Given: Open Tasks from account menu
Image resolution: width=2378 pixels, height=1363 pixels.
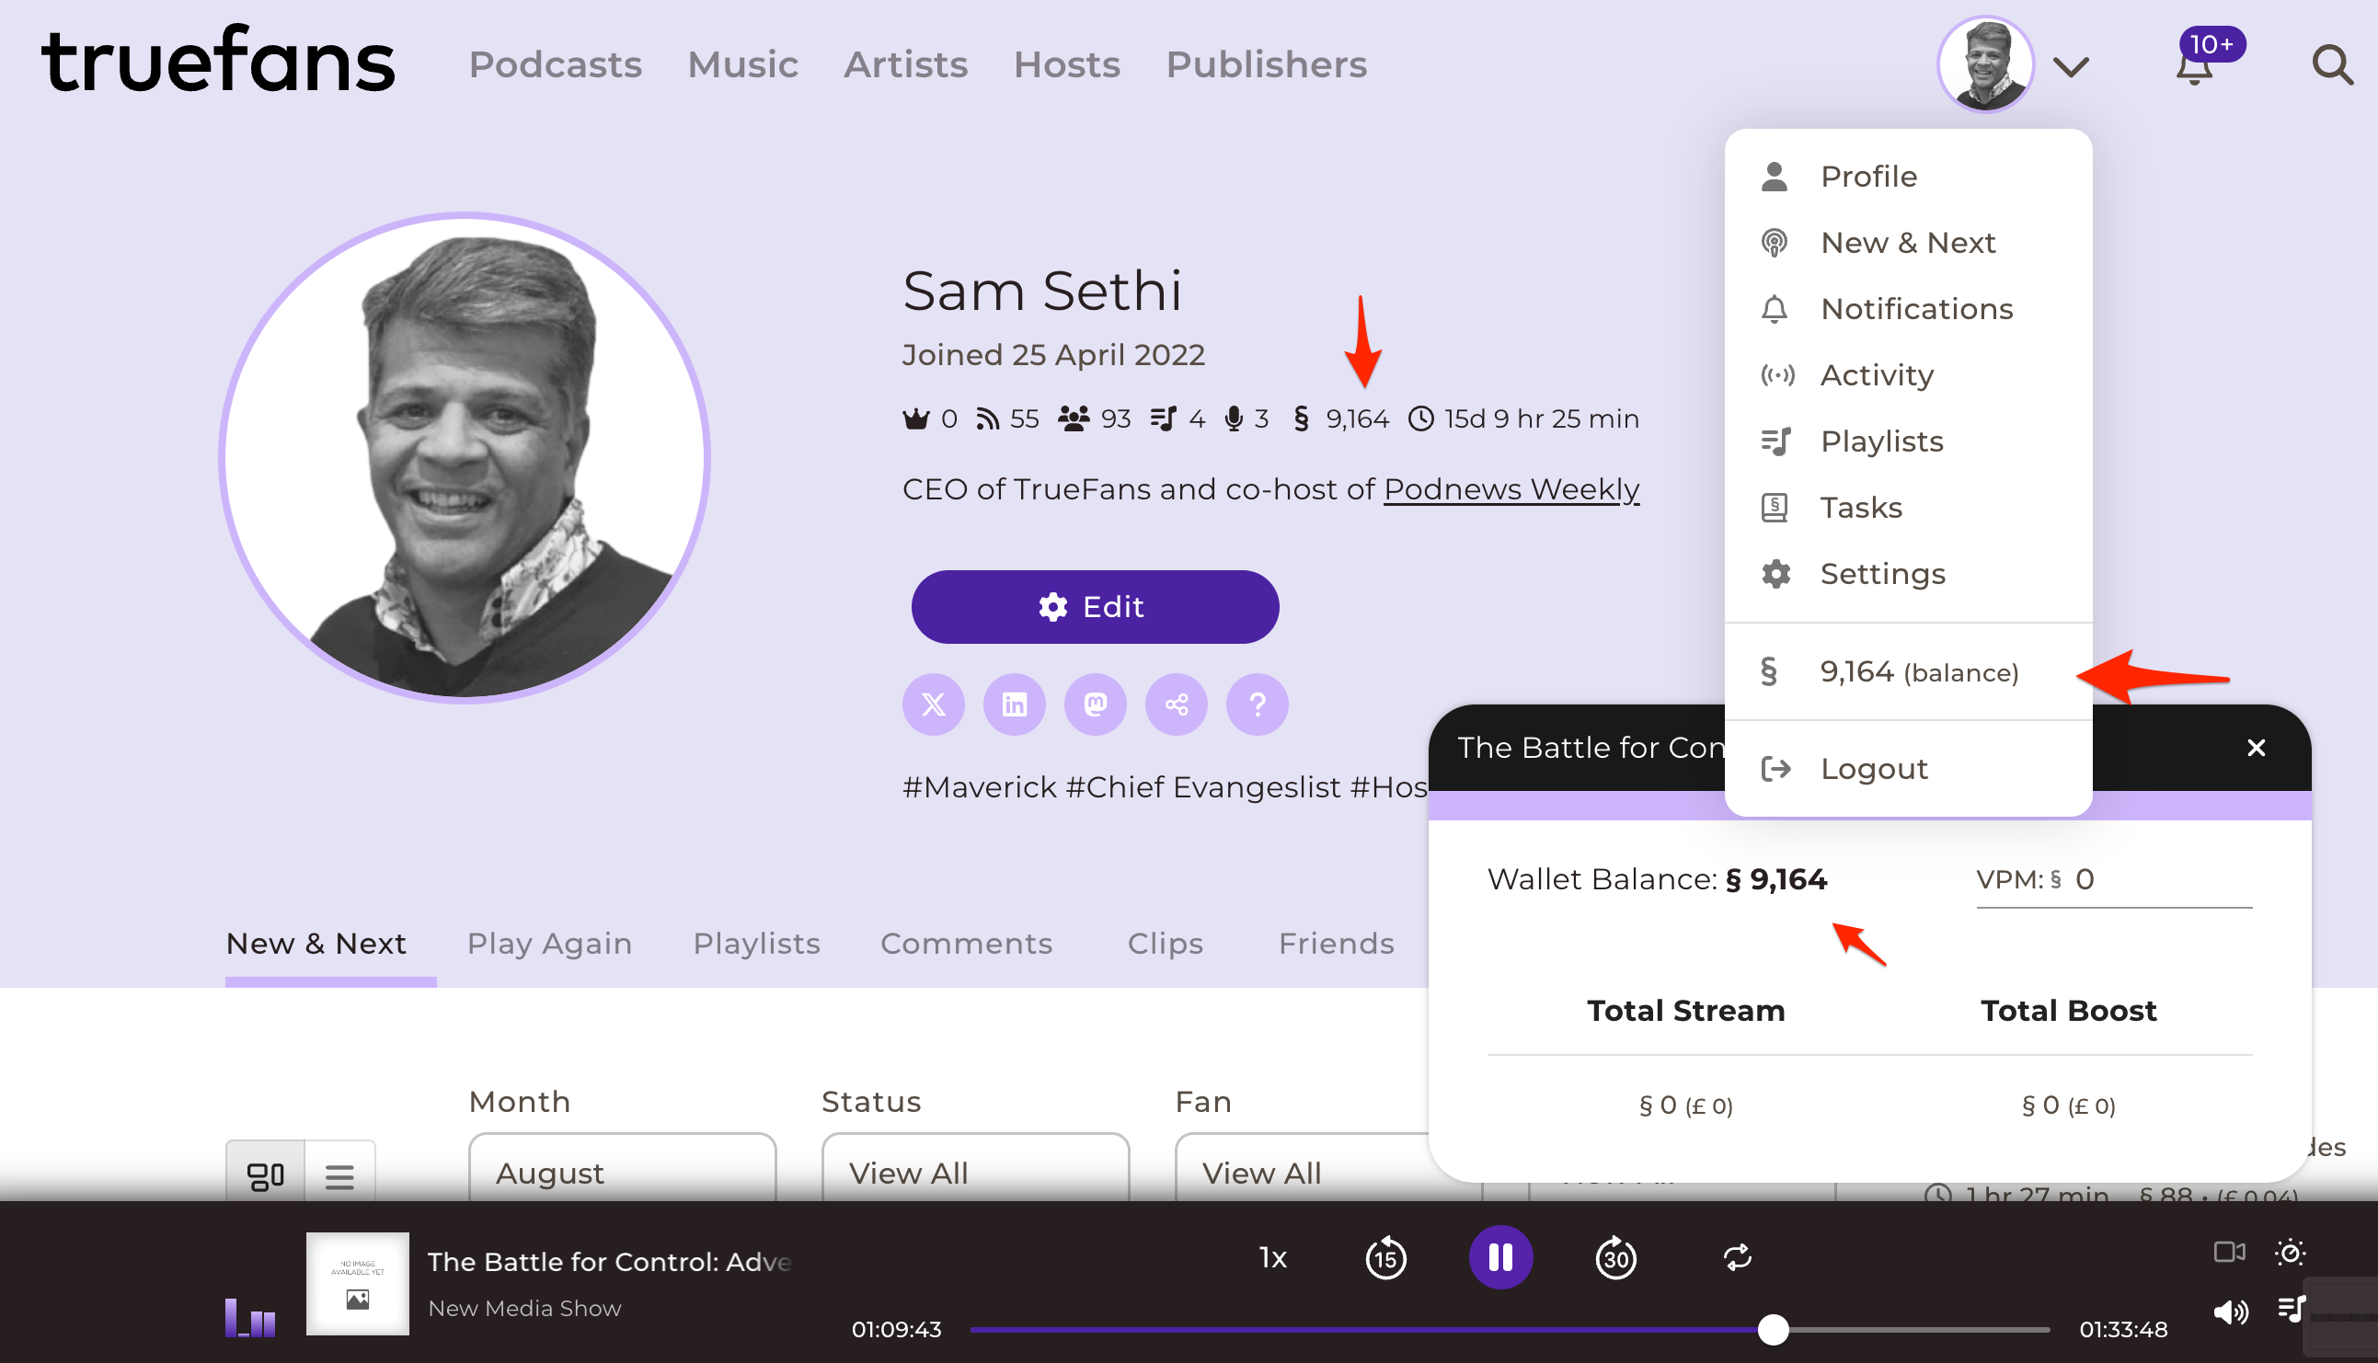Looking at the screenshot, I should (1908, 509).
